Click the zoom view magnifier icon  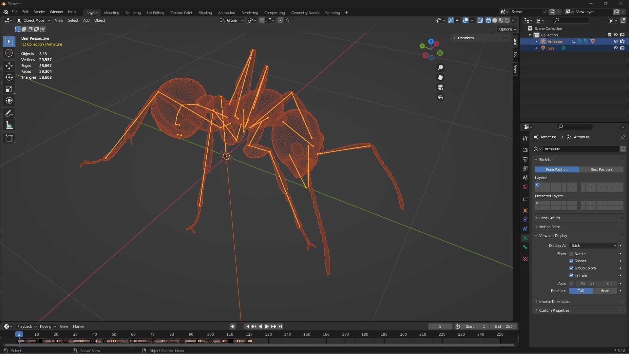click(x=440, y=68)
